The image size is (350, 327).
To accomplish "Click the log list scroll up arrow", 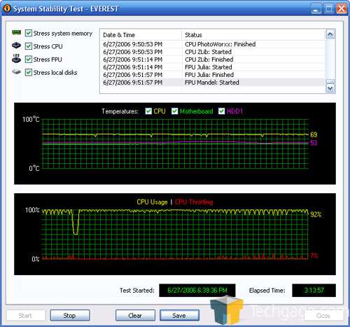I will click(x=330, y=34).
